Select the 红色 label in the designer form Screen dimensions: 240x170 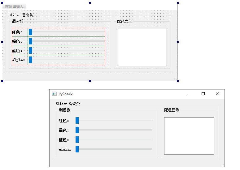pos(17,32)
